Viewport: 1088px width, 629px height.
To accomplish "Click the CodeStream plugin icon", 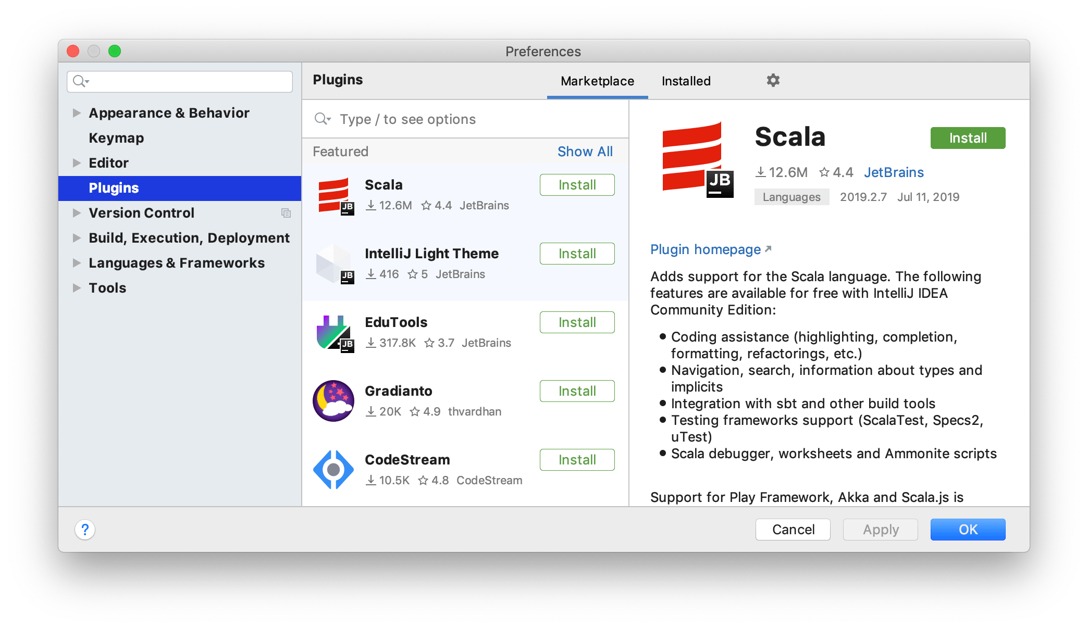I will coord(334,467).
